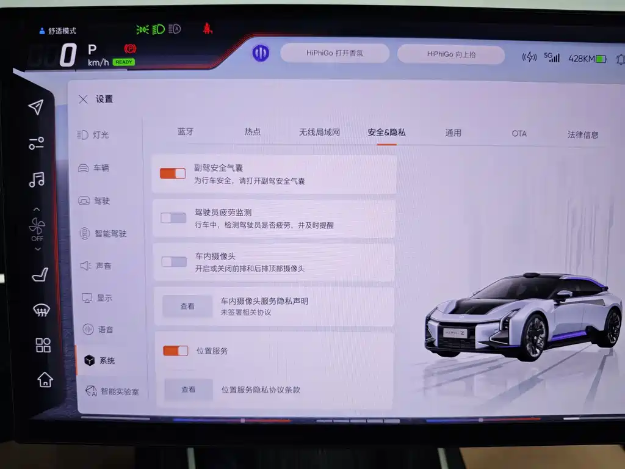Open seat adjustment icon
625x469 pixels.
click(x=40, y=274)
